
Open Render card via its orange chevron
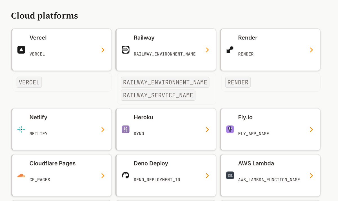click(x=312, y=50)
